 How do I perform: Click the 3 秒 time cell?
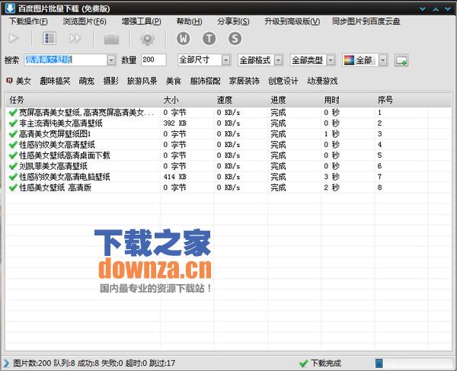[331, 177]
